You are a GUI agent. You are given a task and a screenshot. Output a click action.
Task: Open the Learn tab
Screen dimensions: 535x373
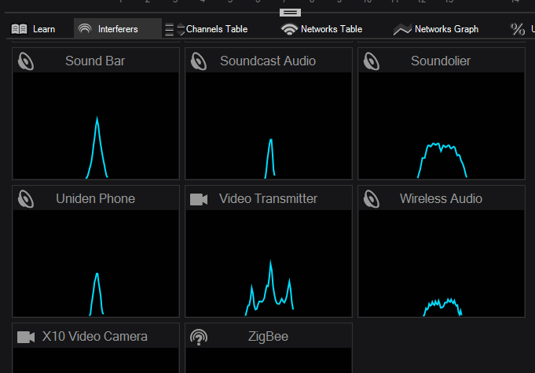tap(33, 29)
